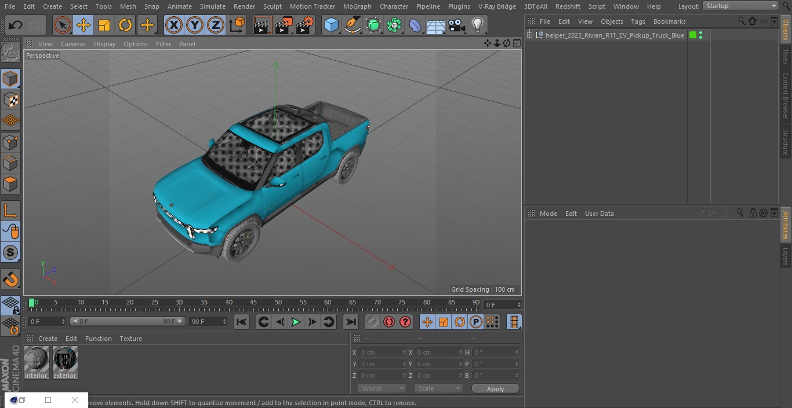Go to start of animation

pos(242,322)
